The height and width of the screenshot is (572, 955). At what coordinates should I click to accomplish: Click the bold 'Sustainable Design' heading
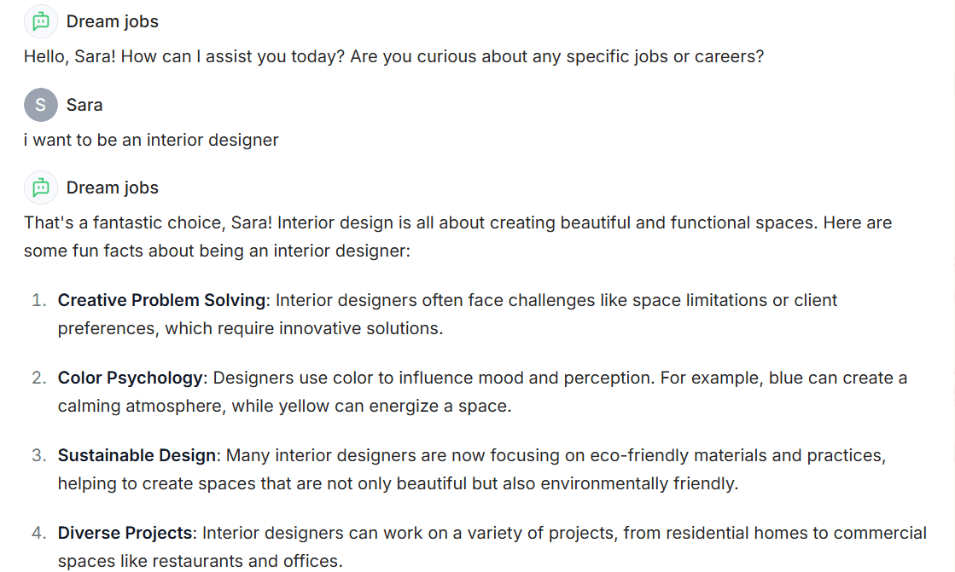click(137, 455)
